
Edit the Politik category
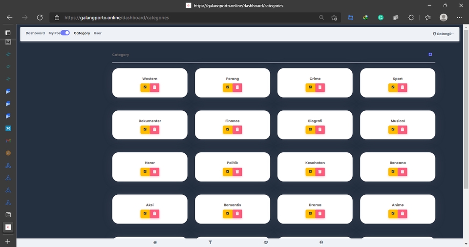click(228, 172)
